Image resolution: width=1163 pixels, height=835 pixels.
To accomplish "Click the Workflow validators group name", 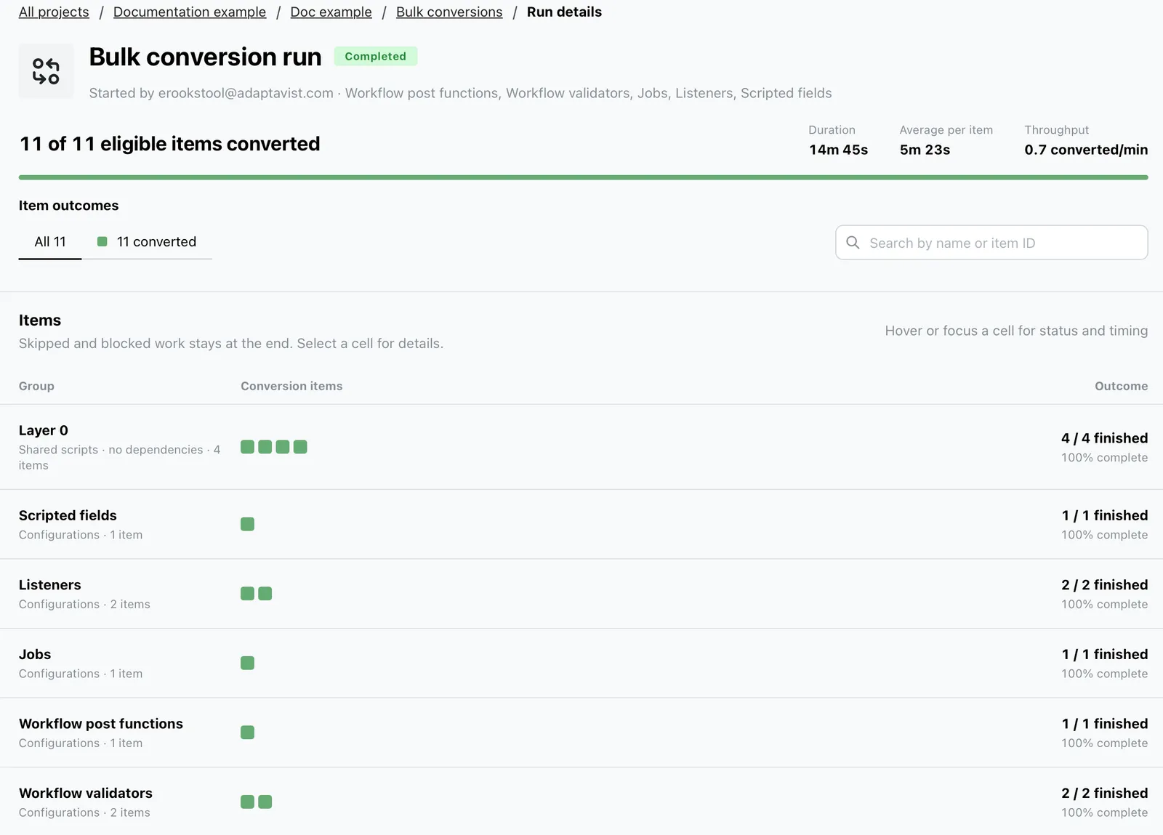I will (x=86, y=794).
